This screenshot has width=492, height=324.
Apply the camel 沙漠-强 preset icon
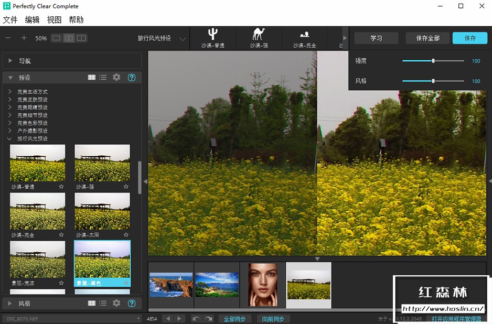tap(259, 38)
